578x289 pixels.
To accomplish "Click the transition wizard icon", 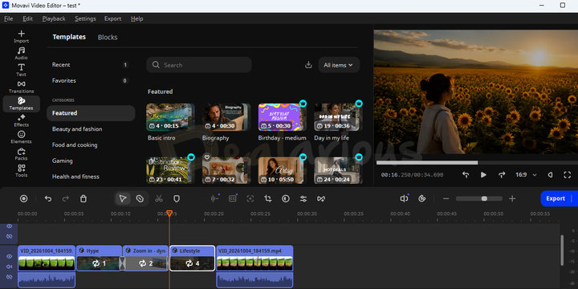I will [321, 199].
